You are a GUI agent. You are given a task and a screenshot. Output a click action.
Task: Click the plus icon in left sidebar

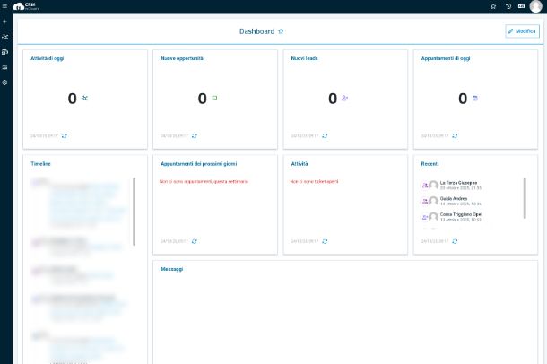pyautogui.click(x=5, y=21)
